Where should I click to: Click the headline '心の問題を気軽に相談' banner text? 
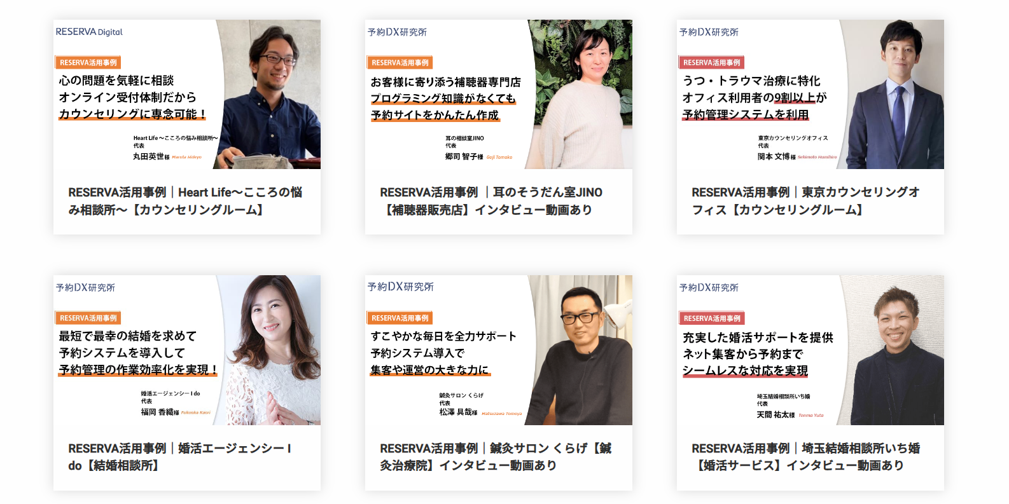116,81
